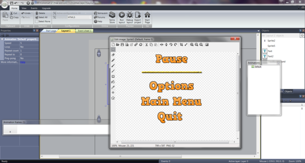This screenshot has width=305, height=163.
Task: Click the Run layout button
Action: pos(122,17)
